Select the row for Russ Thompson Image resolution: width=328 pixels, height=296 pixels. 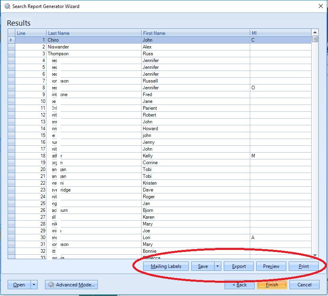point(120,53)
